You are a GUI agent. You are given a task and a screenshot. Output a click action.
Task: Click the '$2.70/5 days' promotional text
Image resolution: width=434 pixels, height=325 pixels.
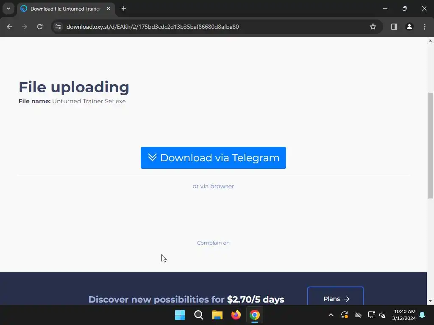tap(256, 299)
